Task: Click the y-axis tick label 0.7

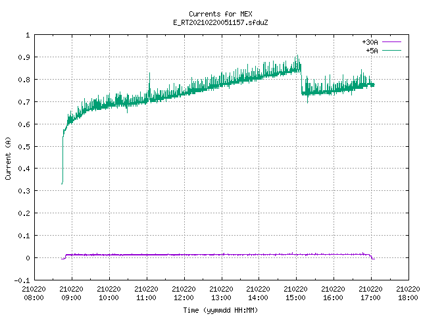Action: coord(24,102)
